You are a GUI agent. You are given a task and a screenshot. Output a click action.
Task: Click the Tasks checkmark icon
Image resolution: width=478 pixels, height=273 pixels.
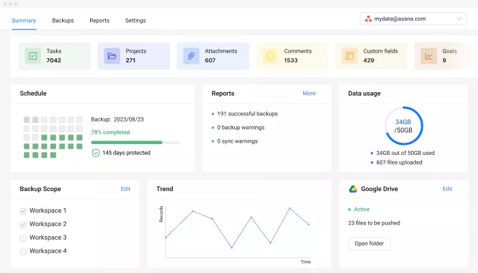coord(32,56)
